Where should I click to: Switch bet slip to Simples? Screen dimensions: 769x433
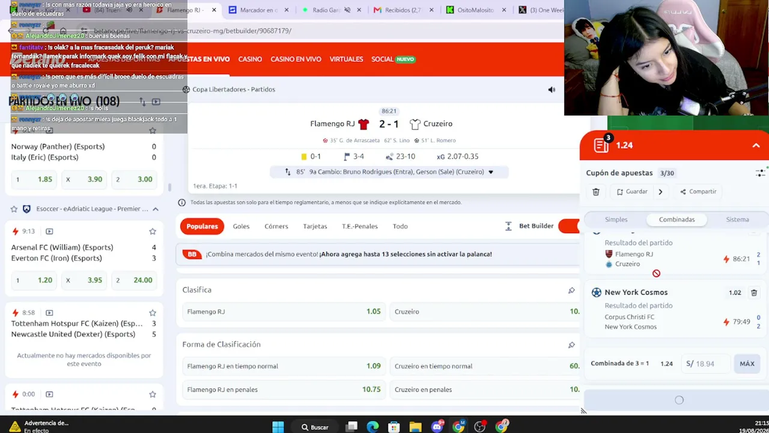point(616,220)
